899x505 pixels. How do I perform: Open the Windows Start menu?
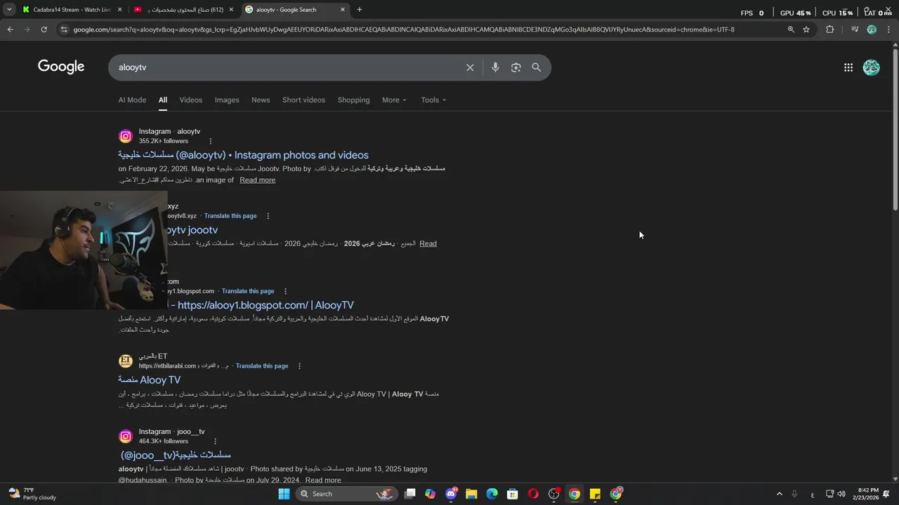point(284,494)
